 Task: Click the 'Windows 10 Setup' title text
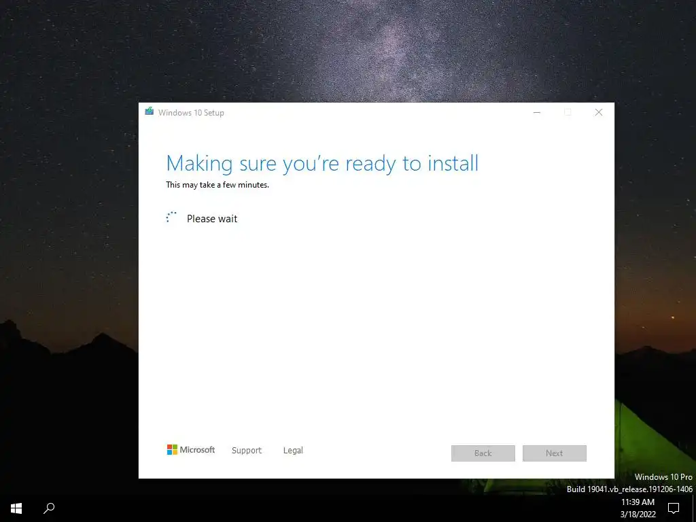coord(191,113)
